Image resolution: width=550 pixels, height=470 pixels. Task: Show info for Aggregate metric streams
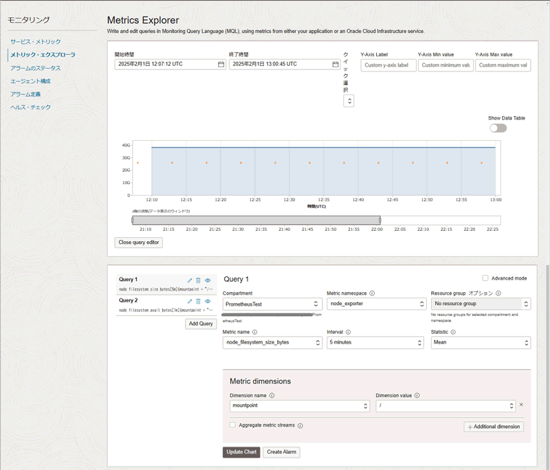pyautogui.click(x=300, y=425)
